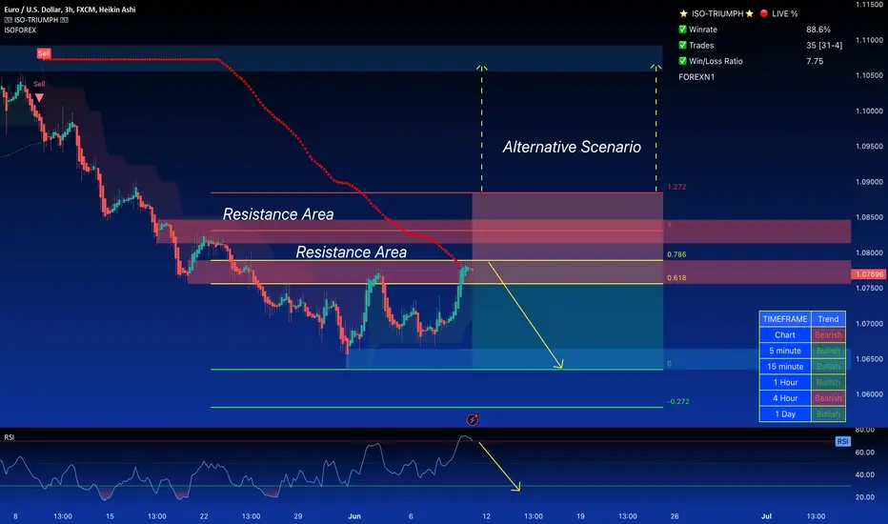The width and height of the screenshot is (888, 524).
Task: Click the Jul date label on time axis
Action: 766,516
